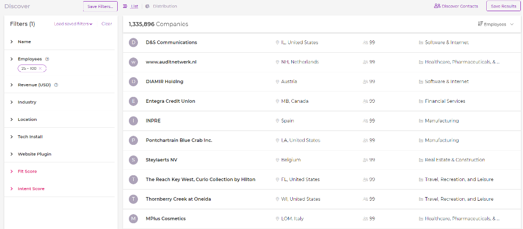Screen dimensions: 523x229
Task: Click the help icon next to Employees filter
Action: pos(47,59)
